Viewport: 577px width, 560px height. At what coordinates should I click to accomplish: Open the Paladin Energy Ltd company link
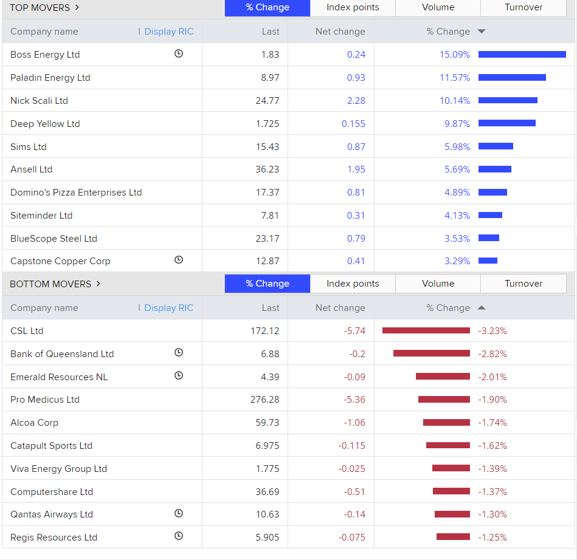50,78
